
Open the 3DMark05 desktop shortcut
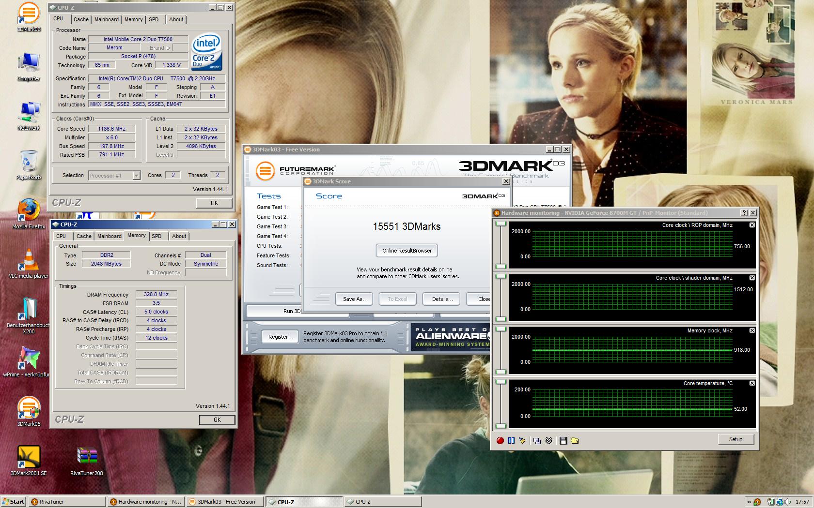[29, 412]
